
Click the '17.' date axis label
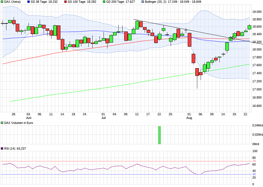[x=148, y=114]
